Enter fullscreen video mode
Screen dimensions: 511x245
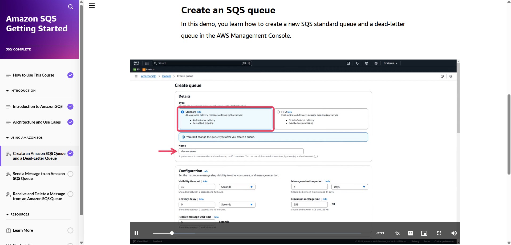pyautogui.click(x=439, y=233)
